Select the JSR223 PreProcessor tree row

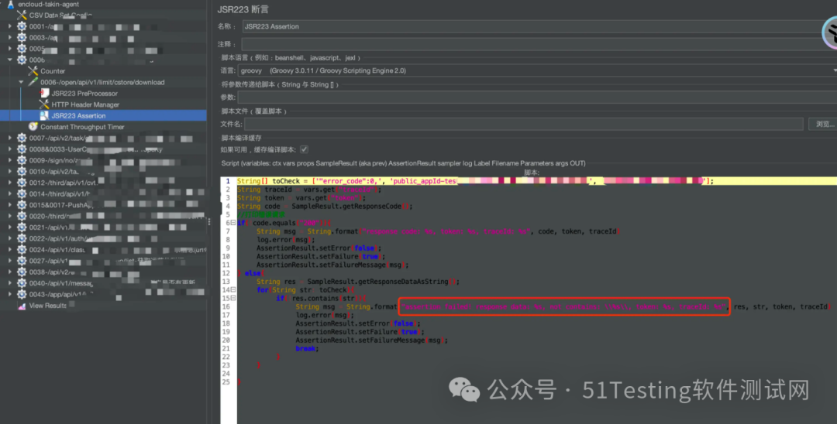click(84, 93)
